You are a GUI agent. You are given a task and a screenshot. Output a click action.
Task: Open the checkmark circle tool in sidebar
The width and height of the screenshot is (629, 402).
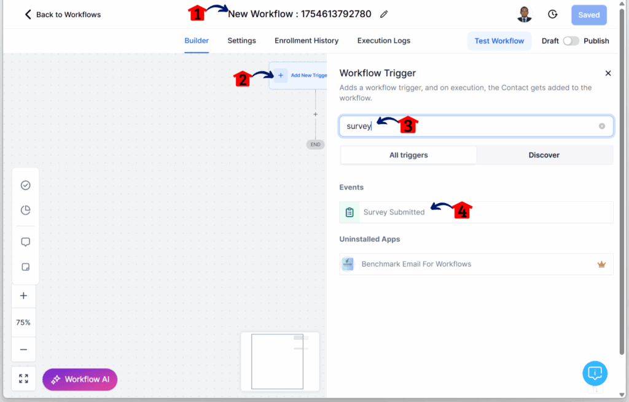tap(25, 185)
